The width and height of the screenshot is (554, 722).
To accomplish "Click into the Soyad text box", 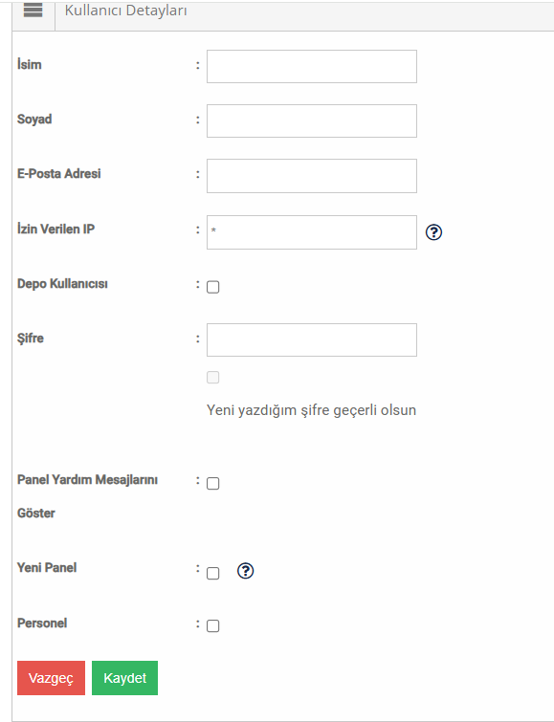I will click(x=312, y=121).
